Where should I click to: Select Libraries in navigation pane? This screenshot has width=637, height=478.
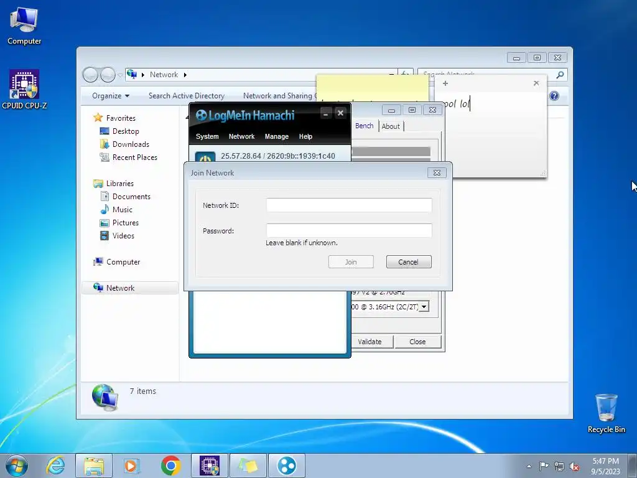tap(120, 184)
